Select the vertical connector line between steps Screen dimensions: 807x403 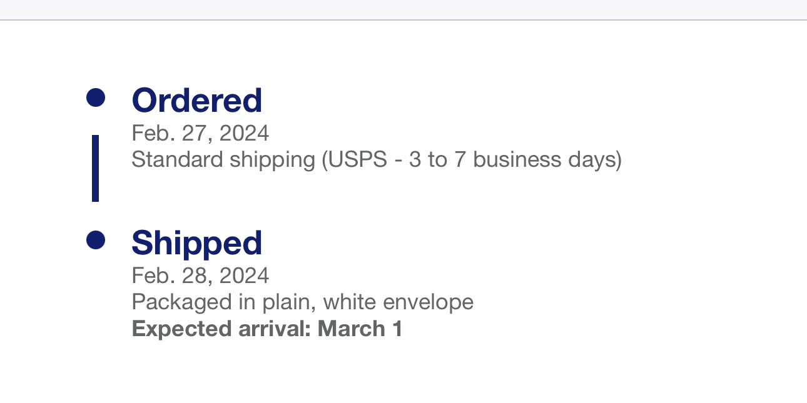pos(95,168)
